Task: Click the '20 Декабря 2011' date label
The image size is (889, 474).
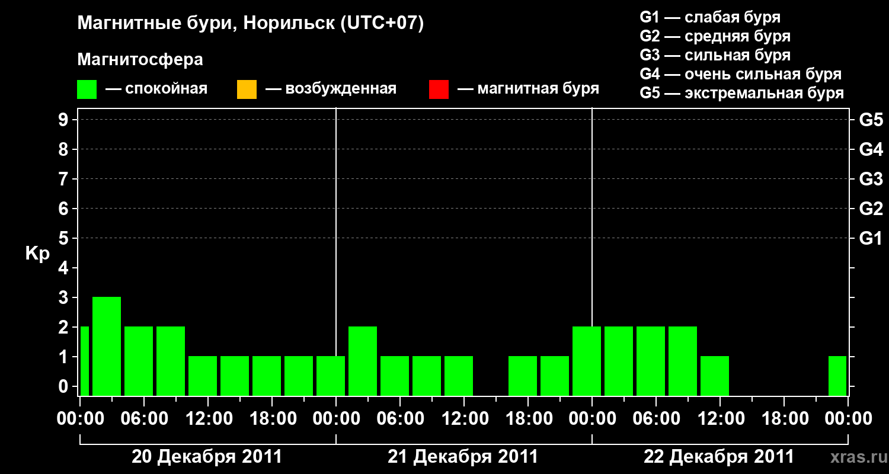Action: coord(207,457)
